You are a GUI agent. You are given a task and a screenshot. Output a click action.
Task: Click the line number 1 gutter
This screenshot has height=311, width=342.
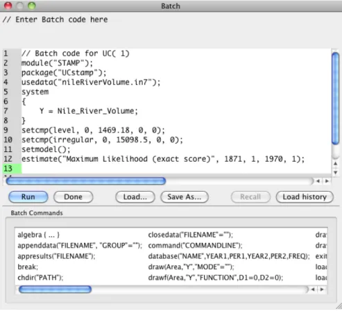coord(6,53)
